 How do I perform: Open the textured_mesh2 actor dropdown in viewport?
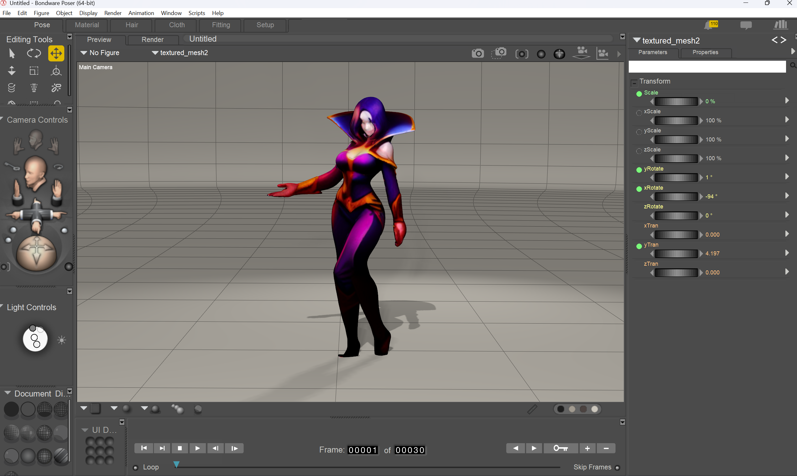(x=180, y=53)
